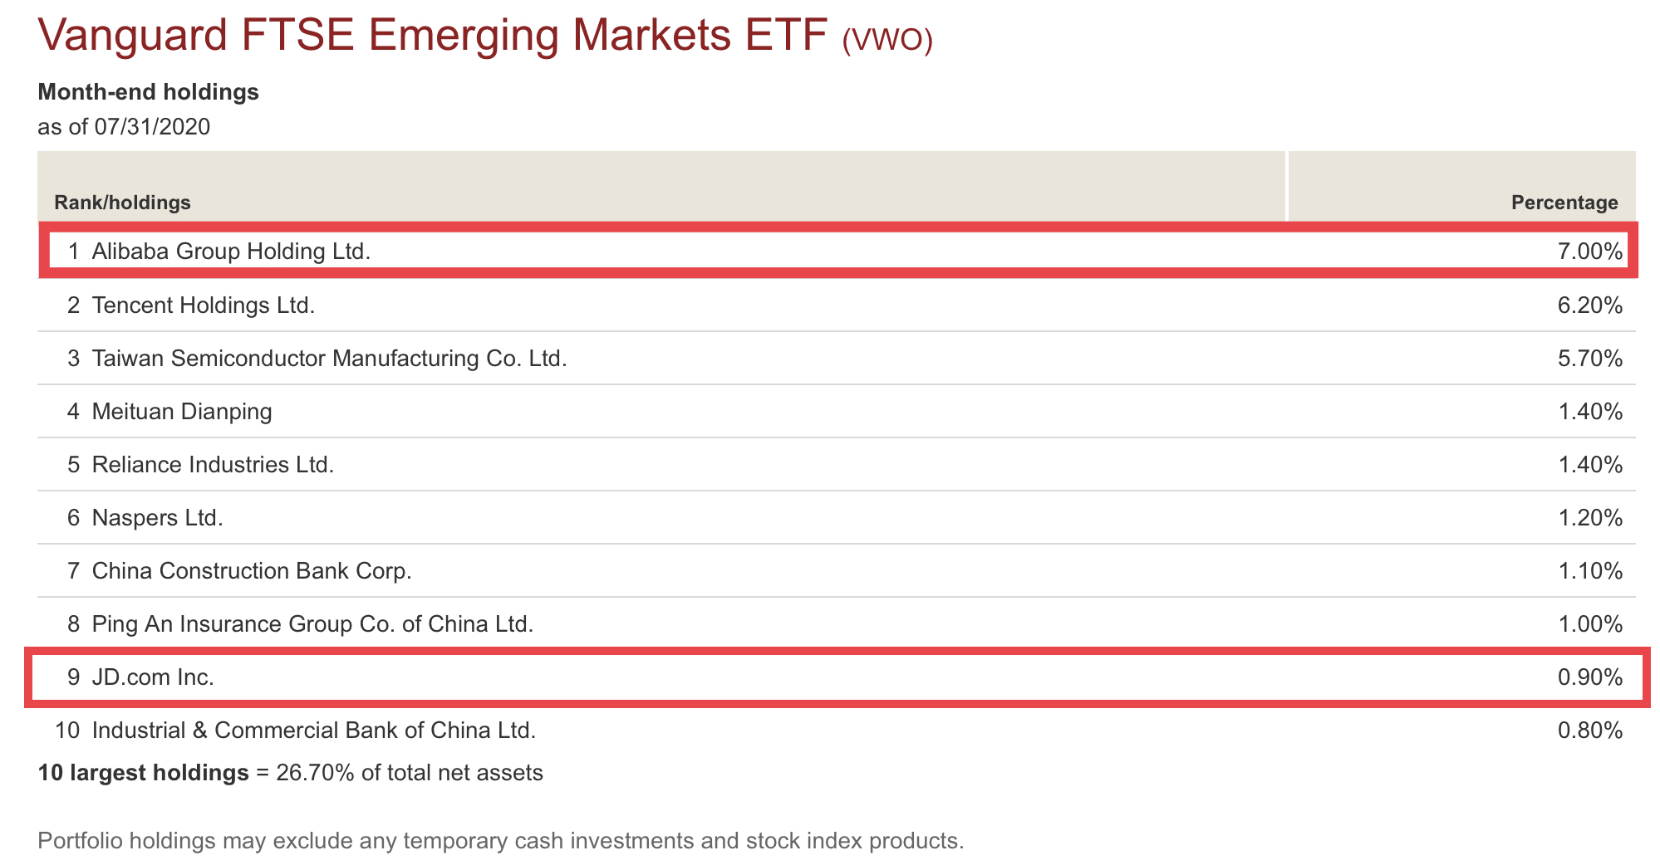Select the Meituan Dianping holding
This screenshot has height=865, width=1660.
pos(182,412)
